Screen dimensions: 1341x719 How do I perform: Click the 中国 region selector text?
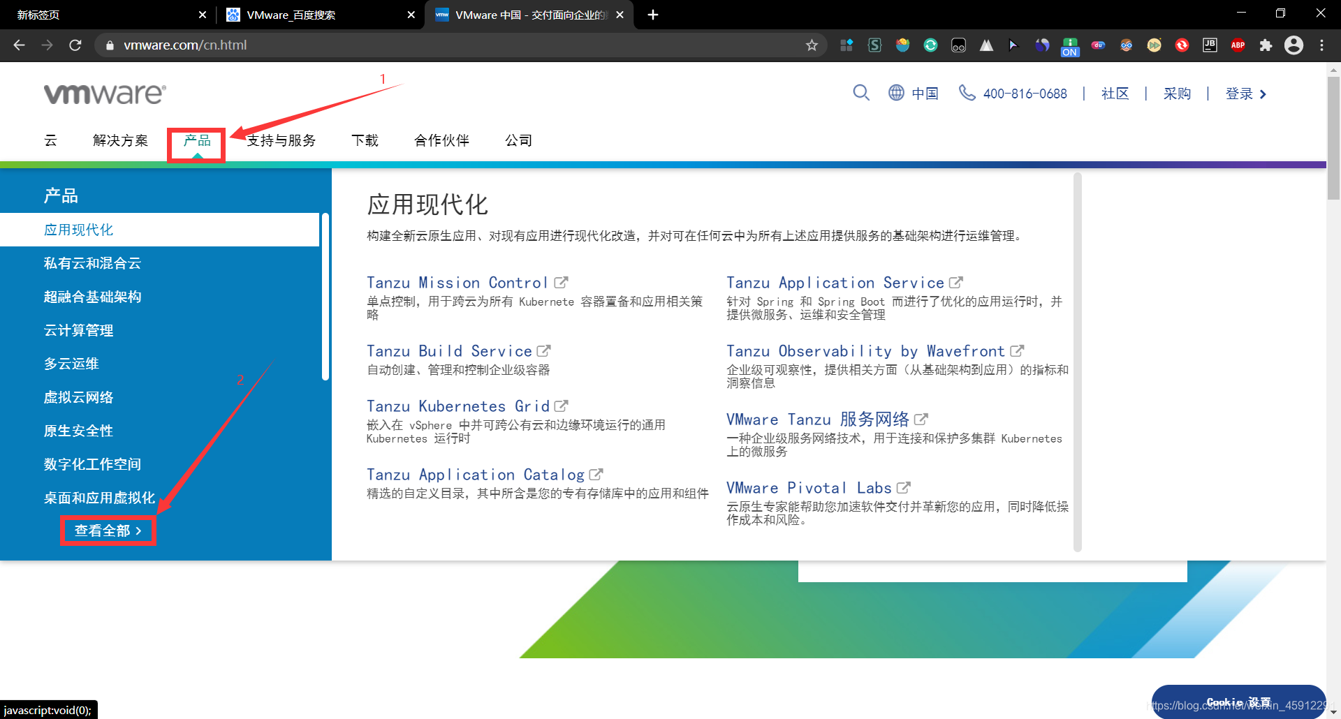click(925, 94)
